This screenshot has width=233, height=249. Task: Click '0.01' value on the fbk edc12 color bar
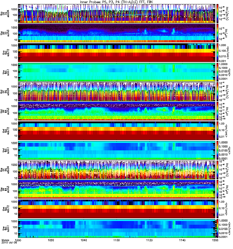pyautogui.click(x=222, y=215)
